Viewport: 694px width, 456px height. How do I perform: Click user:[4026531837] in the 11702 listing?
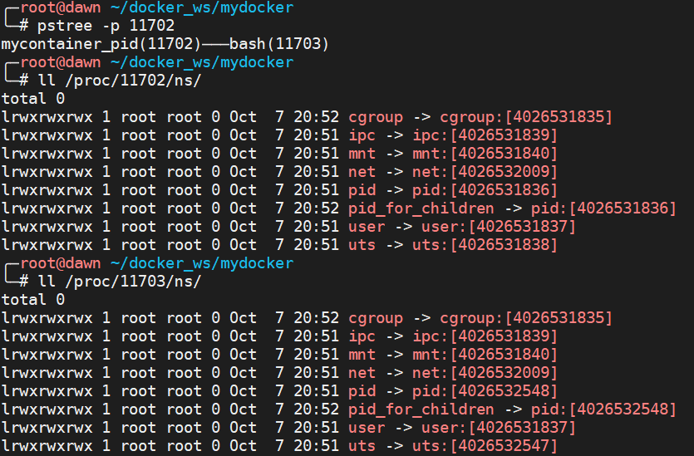499,227
